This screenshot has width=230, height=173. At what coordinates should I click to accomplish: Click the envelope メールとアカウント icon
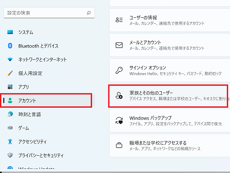pyautogui.click(x=119, y=45)
